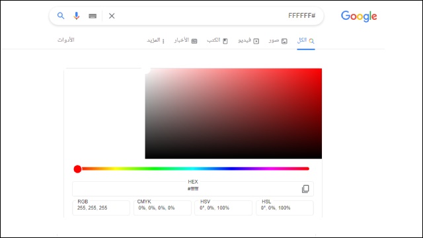Screen dimensions: 423x238
Task: Open the الأدوات (Tools) button
Action: pos(66,40)
